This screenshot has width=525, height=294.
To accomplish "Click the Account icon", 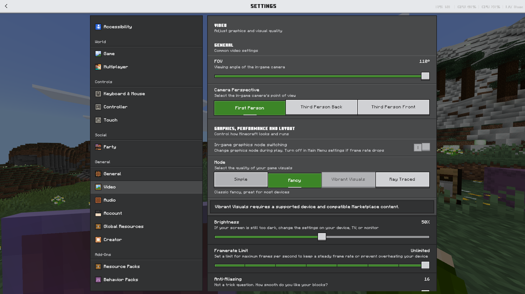I will 98,213.
